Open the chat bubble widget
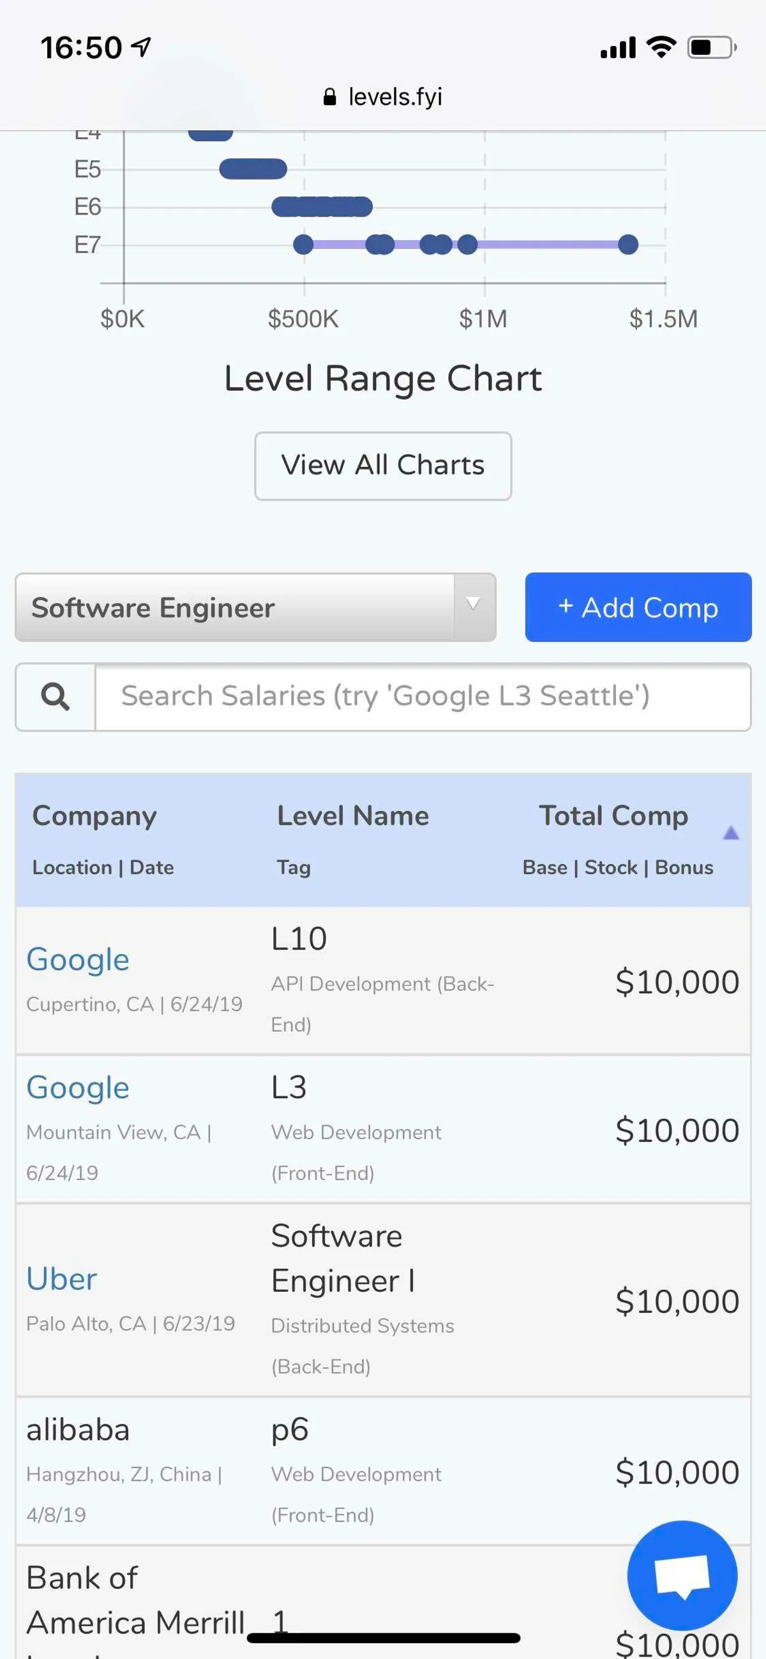Image resolution: width=766 pixels, height=1659 pixels. [x=682, y=1575]
